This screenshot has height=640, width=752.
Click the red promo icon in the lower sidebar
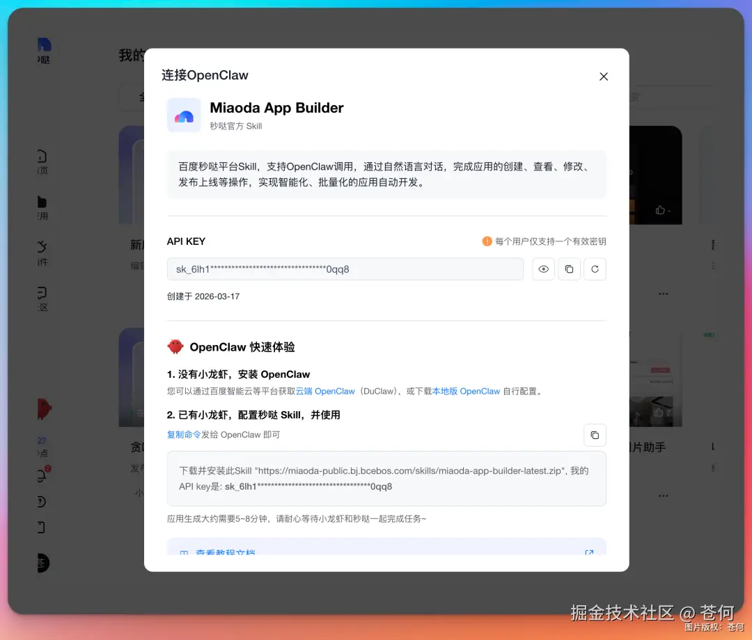pos(44,410)
